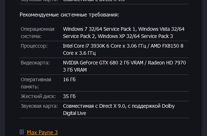
Task: Click the Windows 7 32/64 Service Pack 1 text
Action: pyautogui.click(x=99, y=29)
